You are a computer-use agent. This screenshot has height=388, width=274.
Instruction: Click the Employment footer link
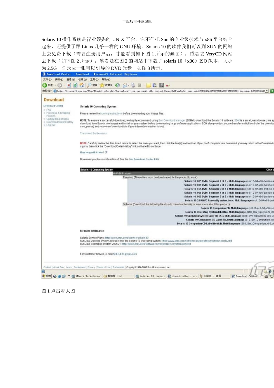[x=80, y=267]
